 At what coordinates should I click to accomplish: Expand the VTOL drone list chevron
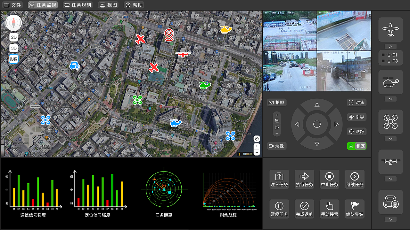click(x=390, y=179)
